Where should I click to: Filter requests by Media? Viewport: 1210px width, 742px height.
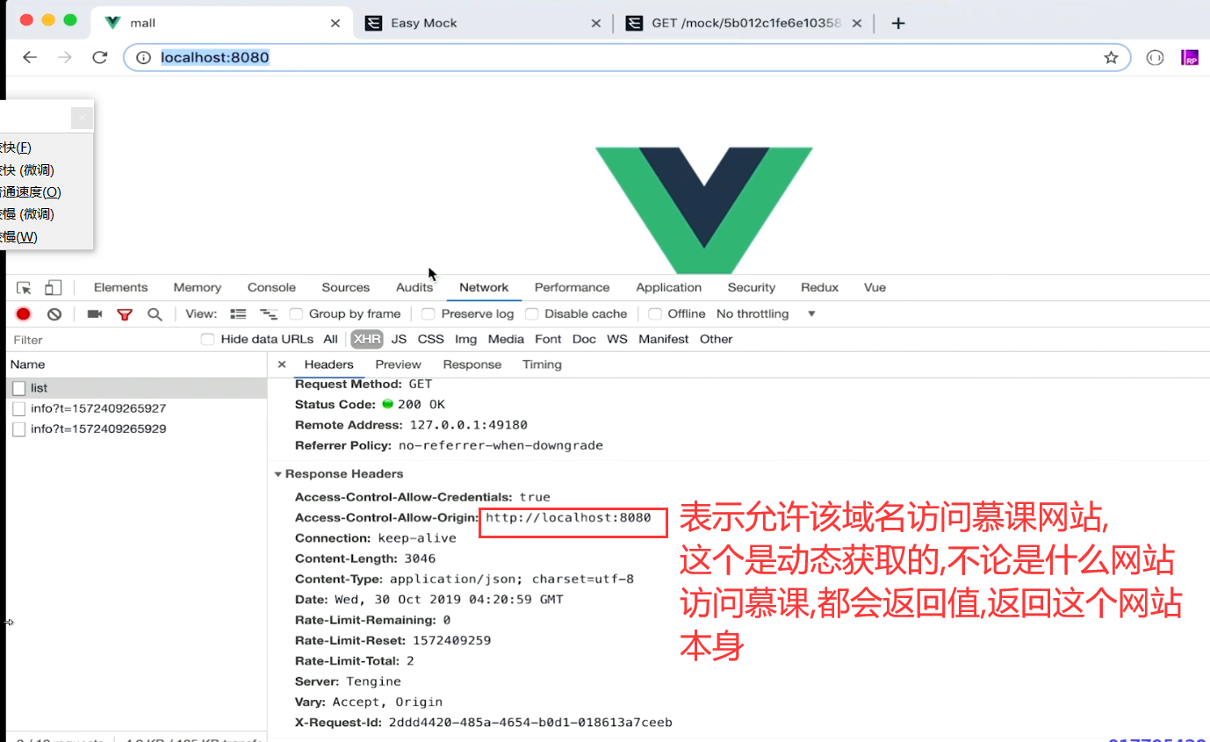506,340
